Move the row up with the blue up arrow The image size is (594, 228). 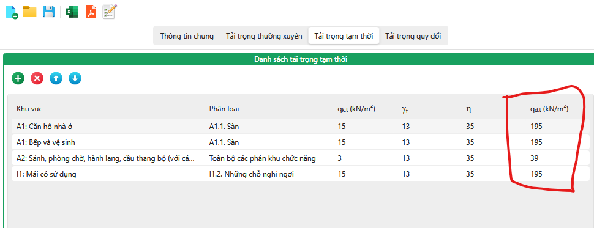pyautogui.click(x=56, y=79)
